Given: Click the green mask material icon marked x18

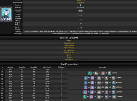Looking at the screenshot, I should (x=106, y=87).
